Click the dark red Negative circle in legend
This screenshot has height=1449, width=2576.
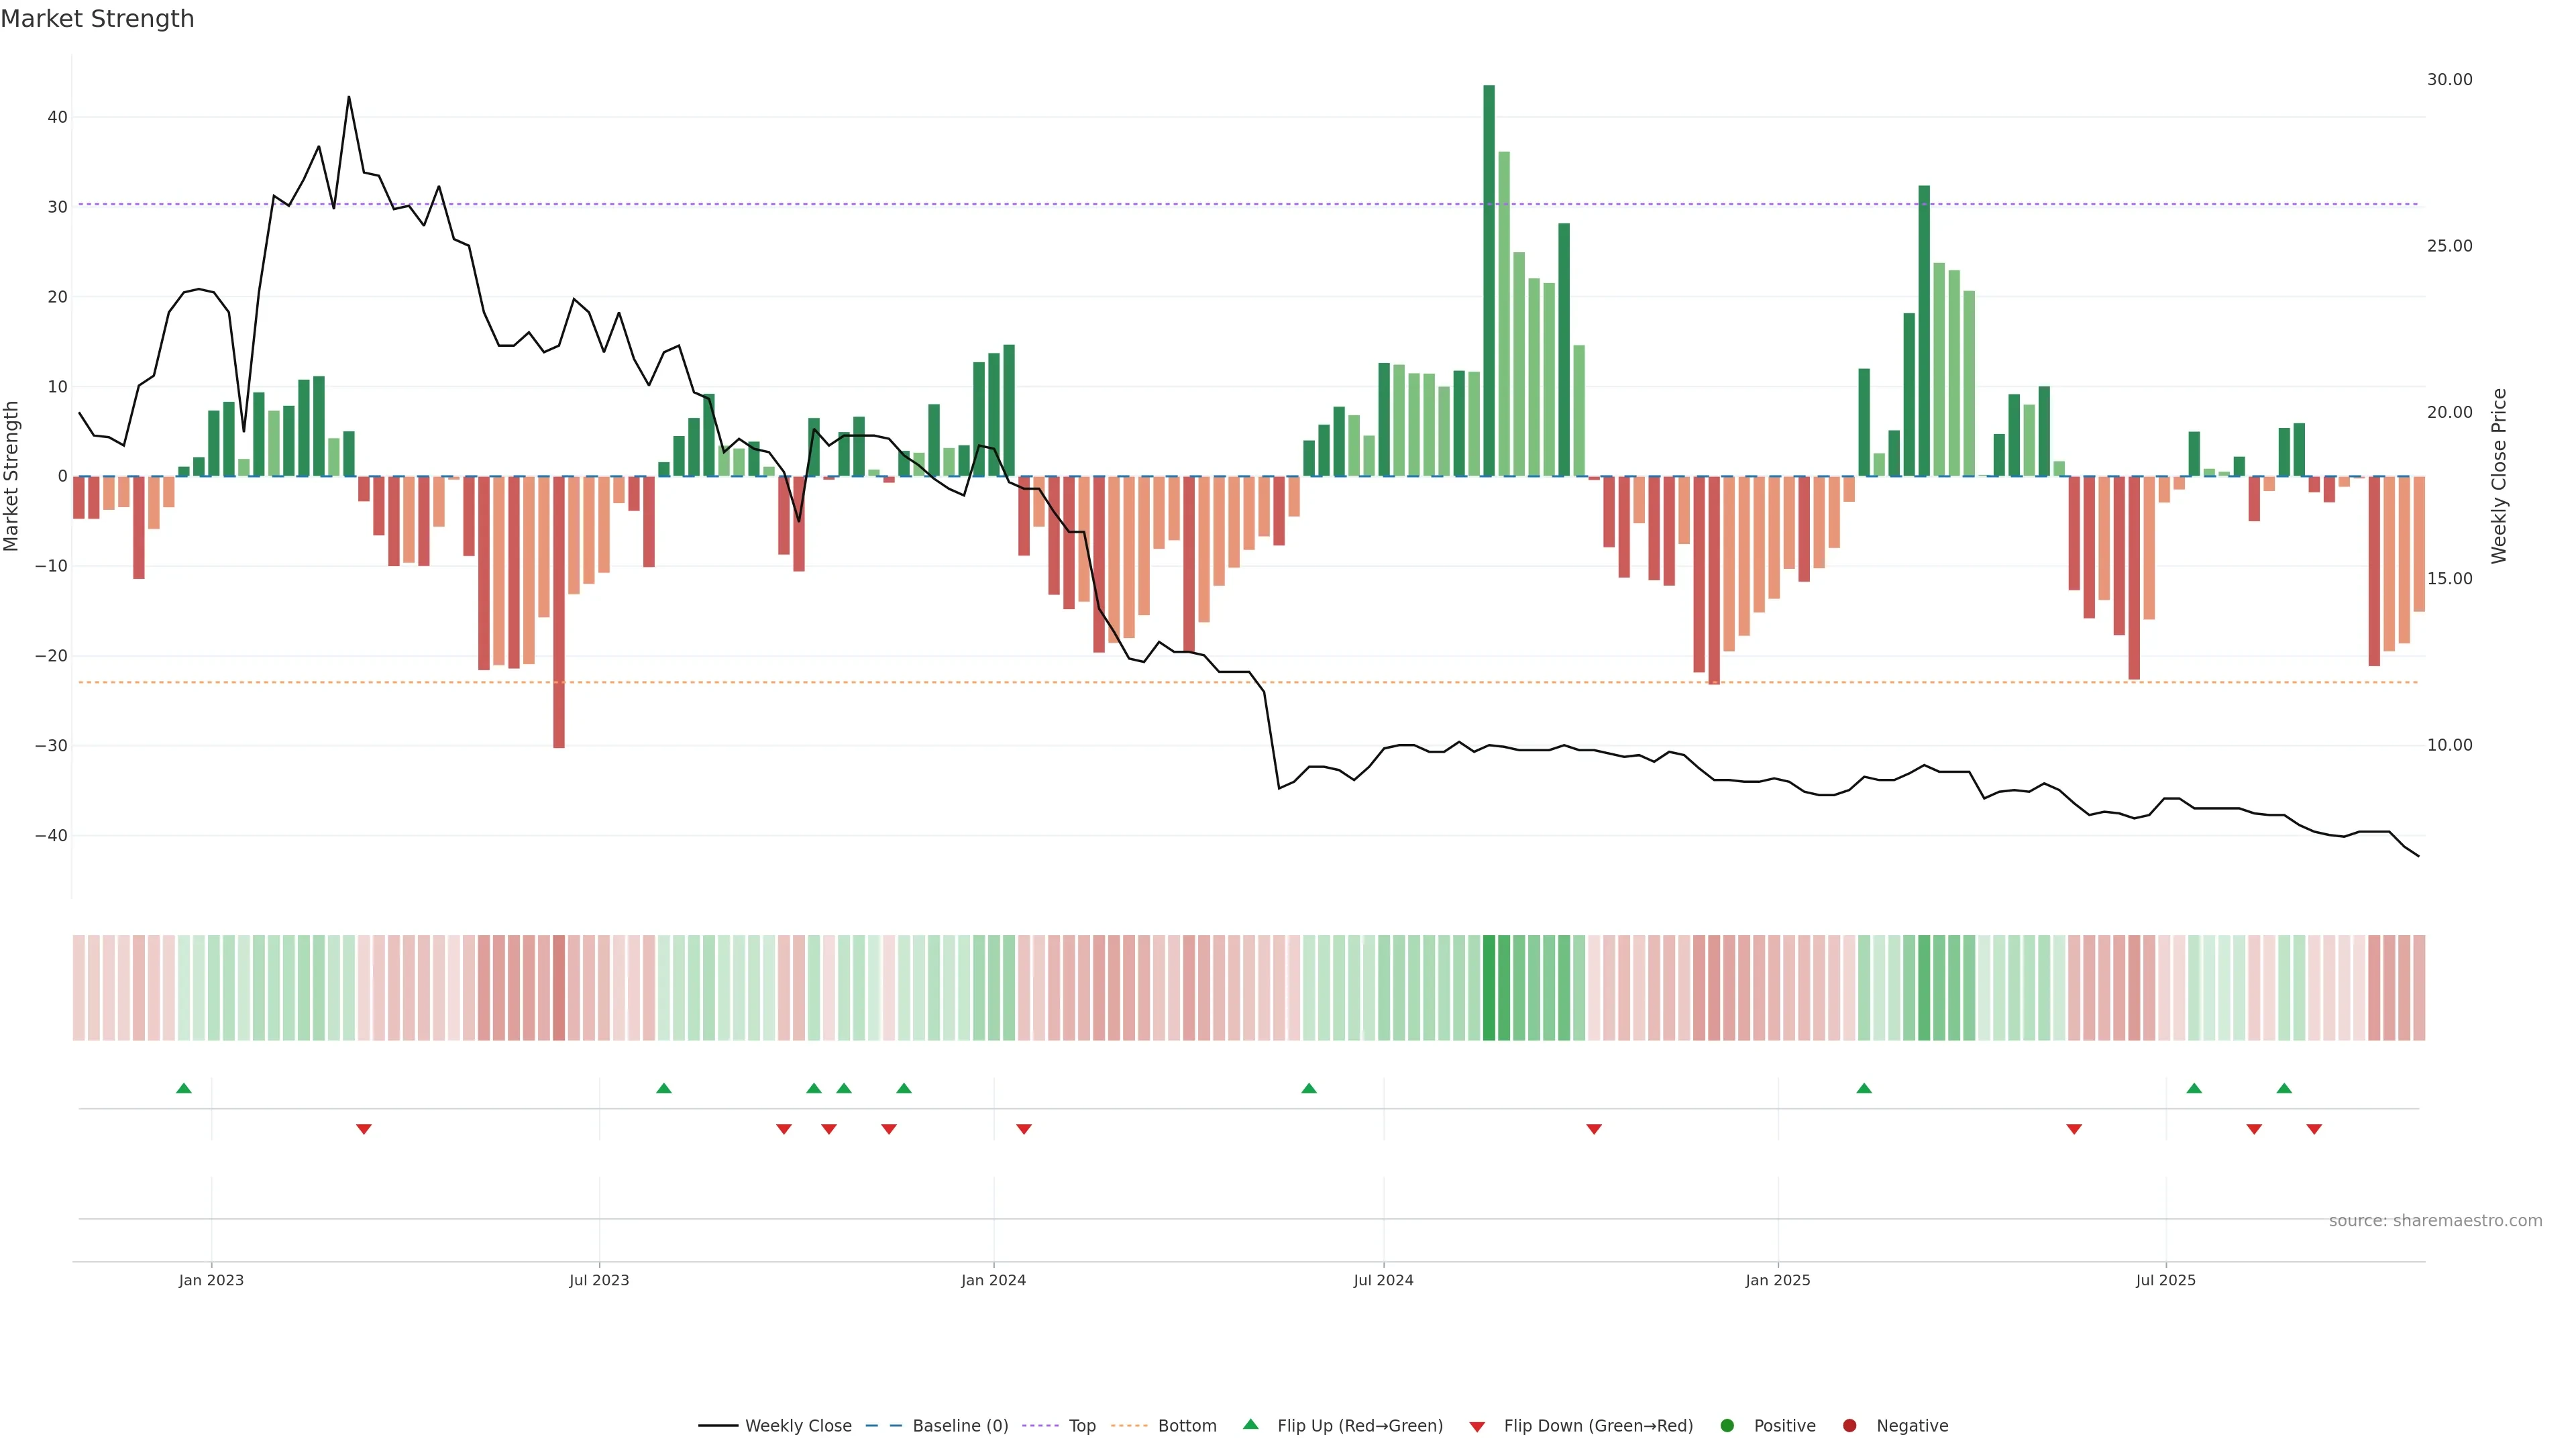(x=1849, y=1426)
